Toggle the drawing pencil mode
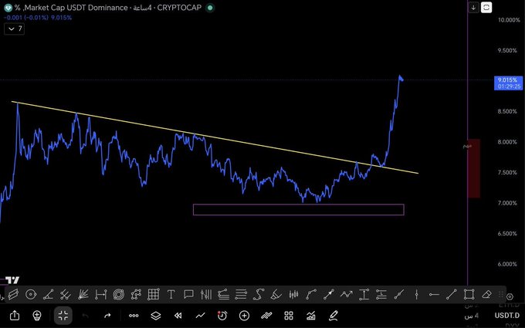 [x=334, y=316]
